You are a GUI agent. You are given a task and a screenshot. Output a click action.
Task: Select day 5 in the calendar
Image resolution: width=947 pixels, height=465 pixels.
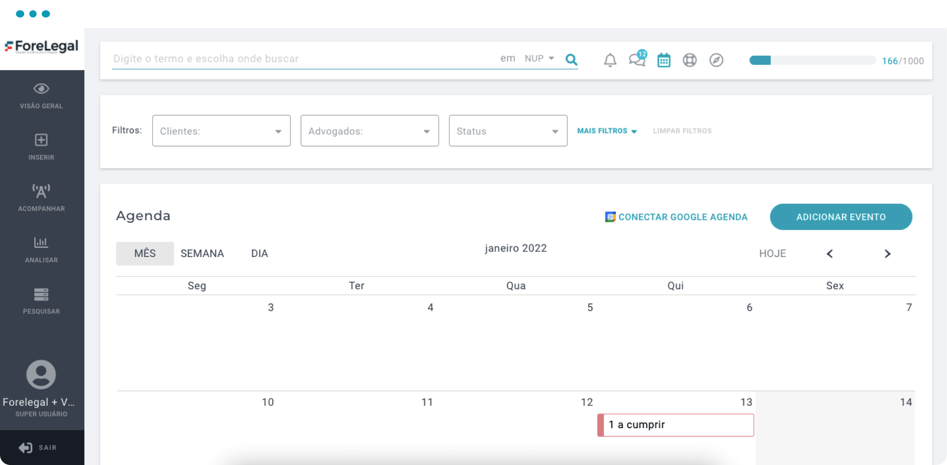pyautogui.click(x=590, y=308)
